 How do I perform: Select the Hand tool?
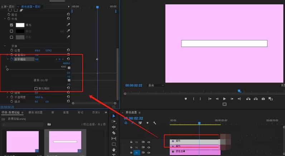(x=114, y=150)
